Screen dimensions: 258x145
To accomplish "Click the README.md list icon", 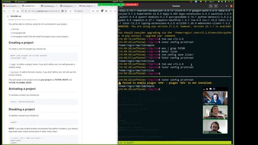I will pos(8,16).
